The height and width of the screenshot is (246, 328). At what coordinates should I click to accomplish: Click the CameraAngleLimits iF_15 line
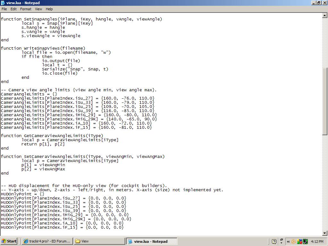(76, 127)
